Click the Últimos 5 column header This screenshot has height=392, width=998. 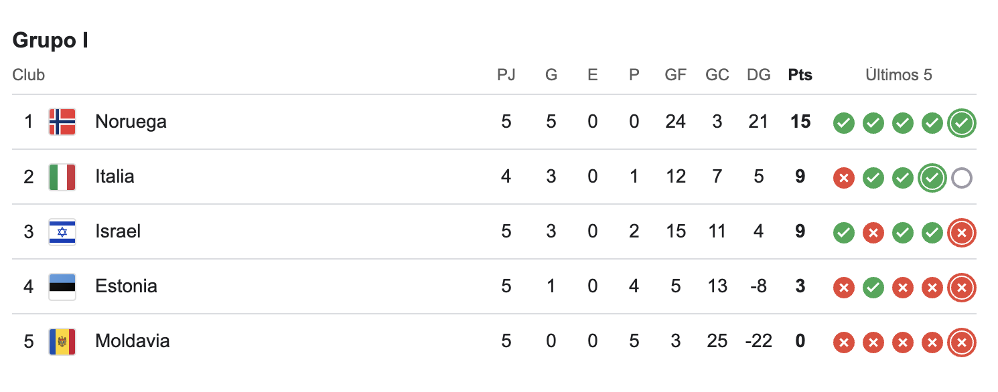[898, 75]
